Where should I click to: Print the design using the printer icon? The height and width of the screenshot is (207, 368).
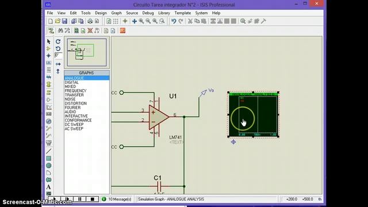tap(90, 21)
